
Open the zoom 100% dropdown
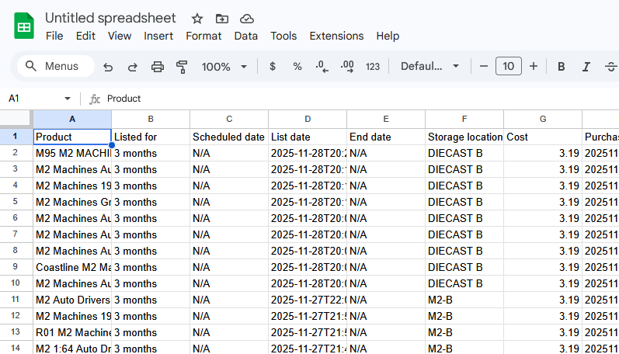tap(224, 67)
